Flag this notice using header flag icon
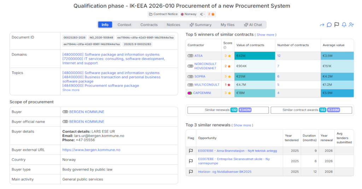The height and width of the screenshot is (189, 362). pyautogui.click(x=337, y=25)
